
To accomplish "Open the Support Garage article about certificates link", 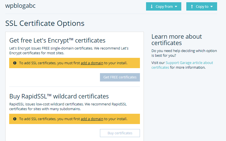I will tap(182, 65).
